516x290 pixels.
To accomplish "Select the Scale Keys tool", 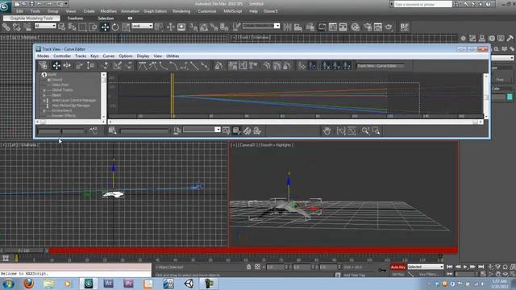I will 79,66.
